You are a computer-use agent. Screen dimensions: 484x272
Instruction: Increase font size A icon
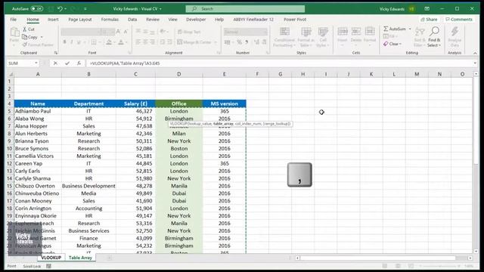pyautogui.click(x=118, y=32)
